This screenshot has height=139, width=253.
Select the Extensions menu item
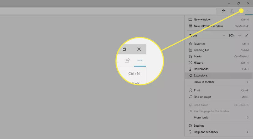[x=201, y=76]
